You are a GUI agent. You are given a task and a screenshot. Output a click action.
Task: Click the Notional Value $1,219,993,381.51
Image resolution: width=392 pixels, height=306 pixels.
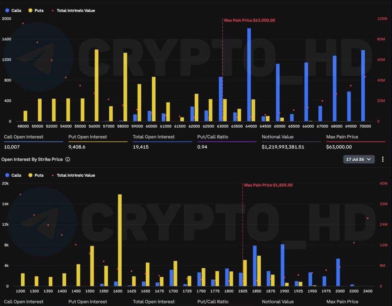(x=283, y=147)
